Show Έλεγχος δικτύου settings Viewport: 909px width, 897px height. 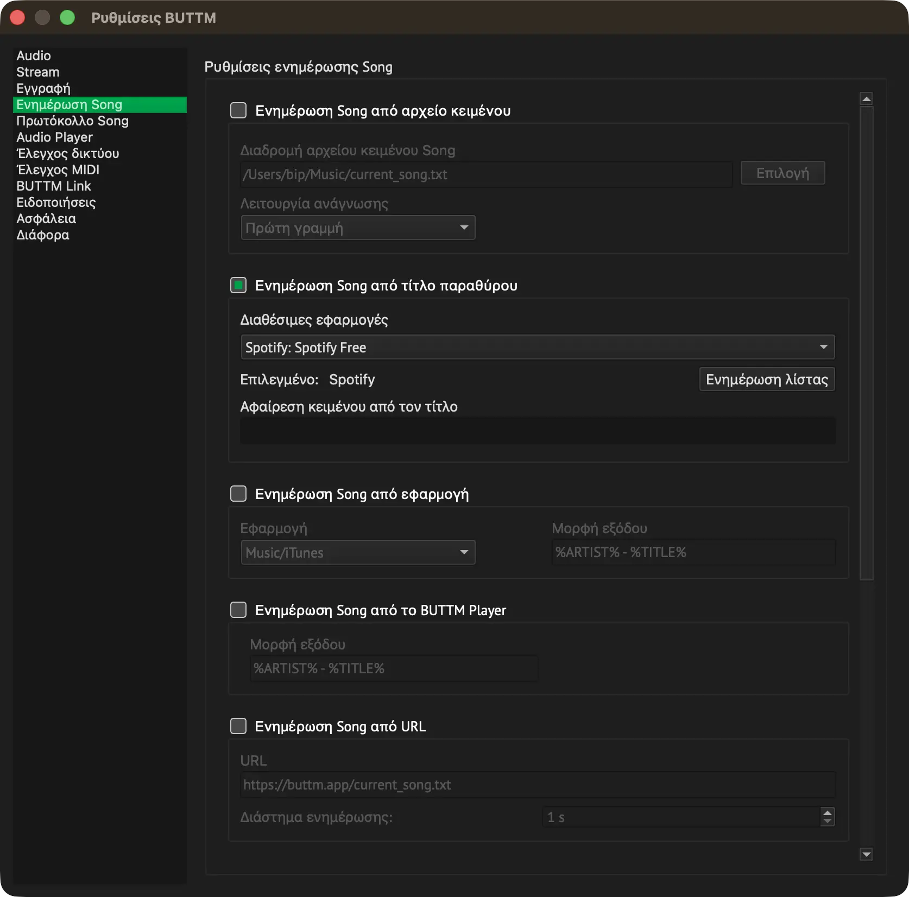coord(100,154)
